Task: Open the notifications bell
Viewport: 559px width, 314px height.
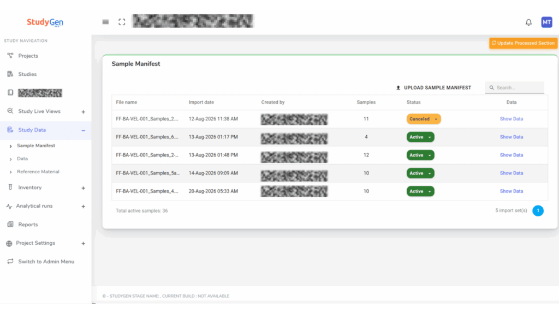Action: (x=528, y=22)
